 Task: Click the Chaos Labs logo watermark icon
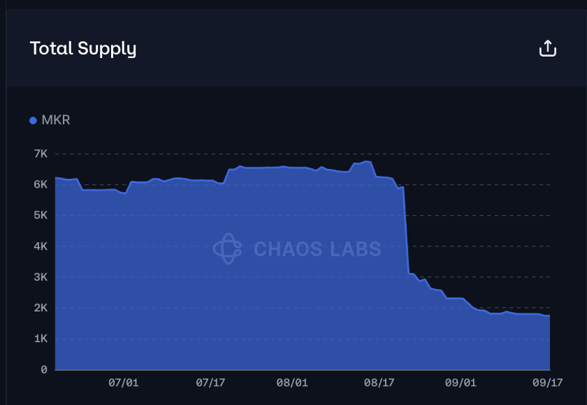[227, 249]
